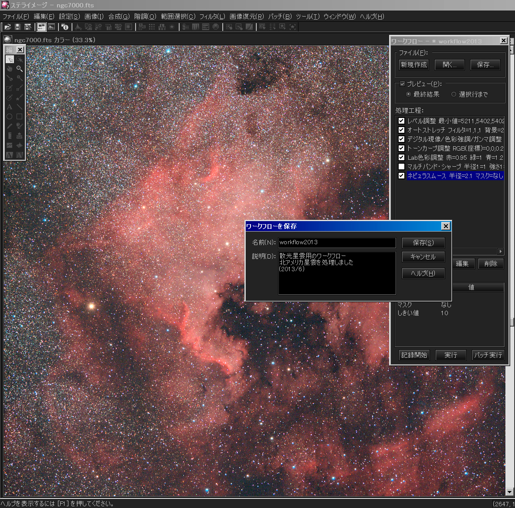Click the image information icon in toolbar
Screen dimensions: 515x508
tap(65, 27)
